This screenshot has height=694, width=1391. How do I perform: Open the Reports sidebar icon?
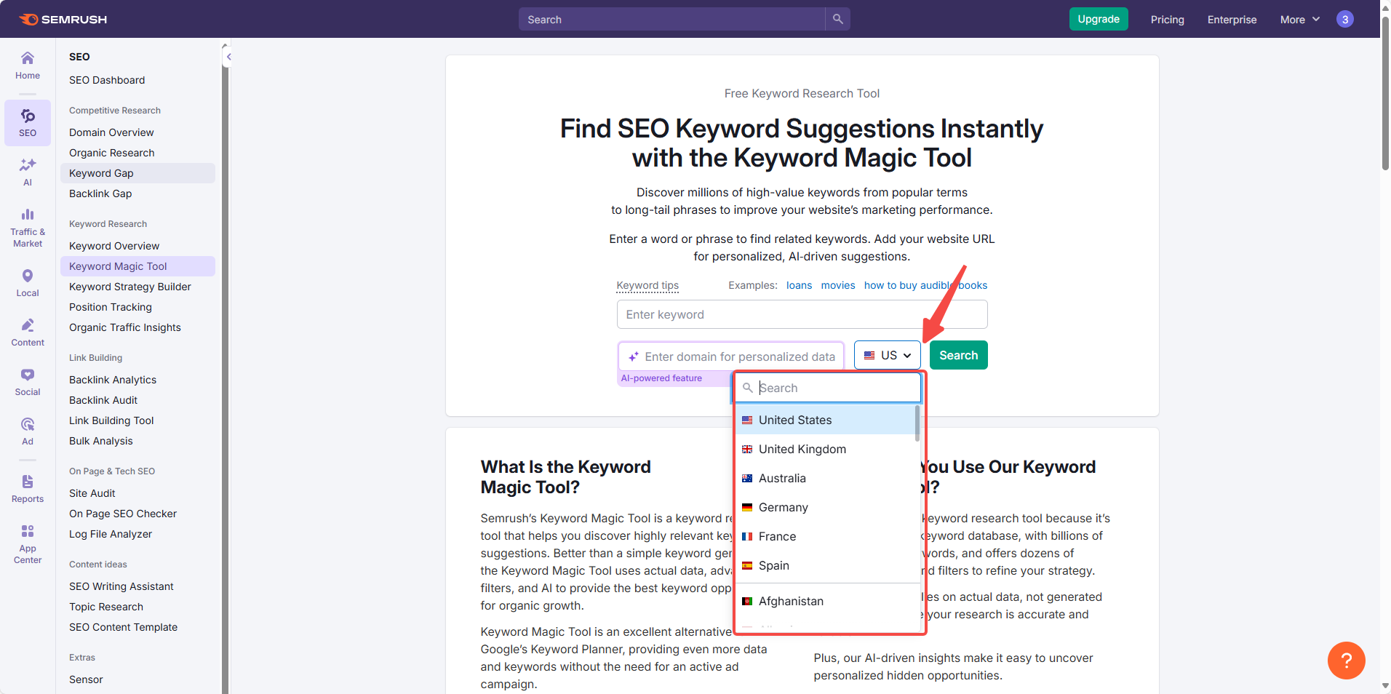28,488
